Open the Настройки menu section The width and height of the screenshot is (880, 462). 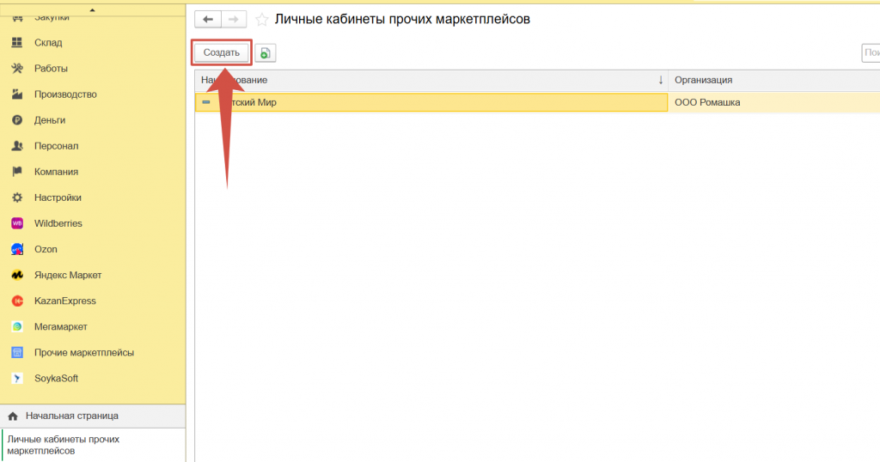coord(58,198)
